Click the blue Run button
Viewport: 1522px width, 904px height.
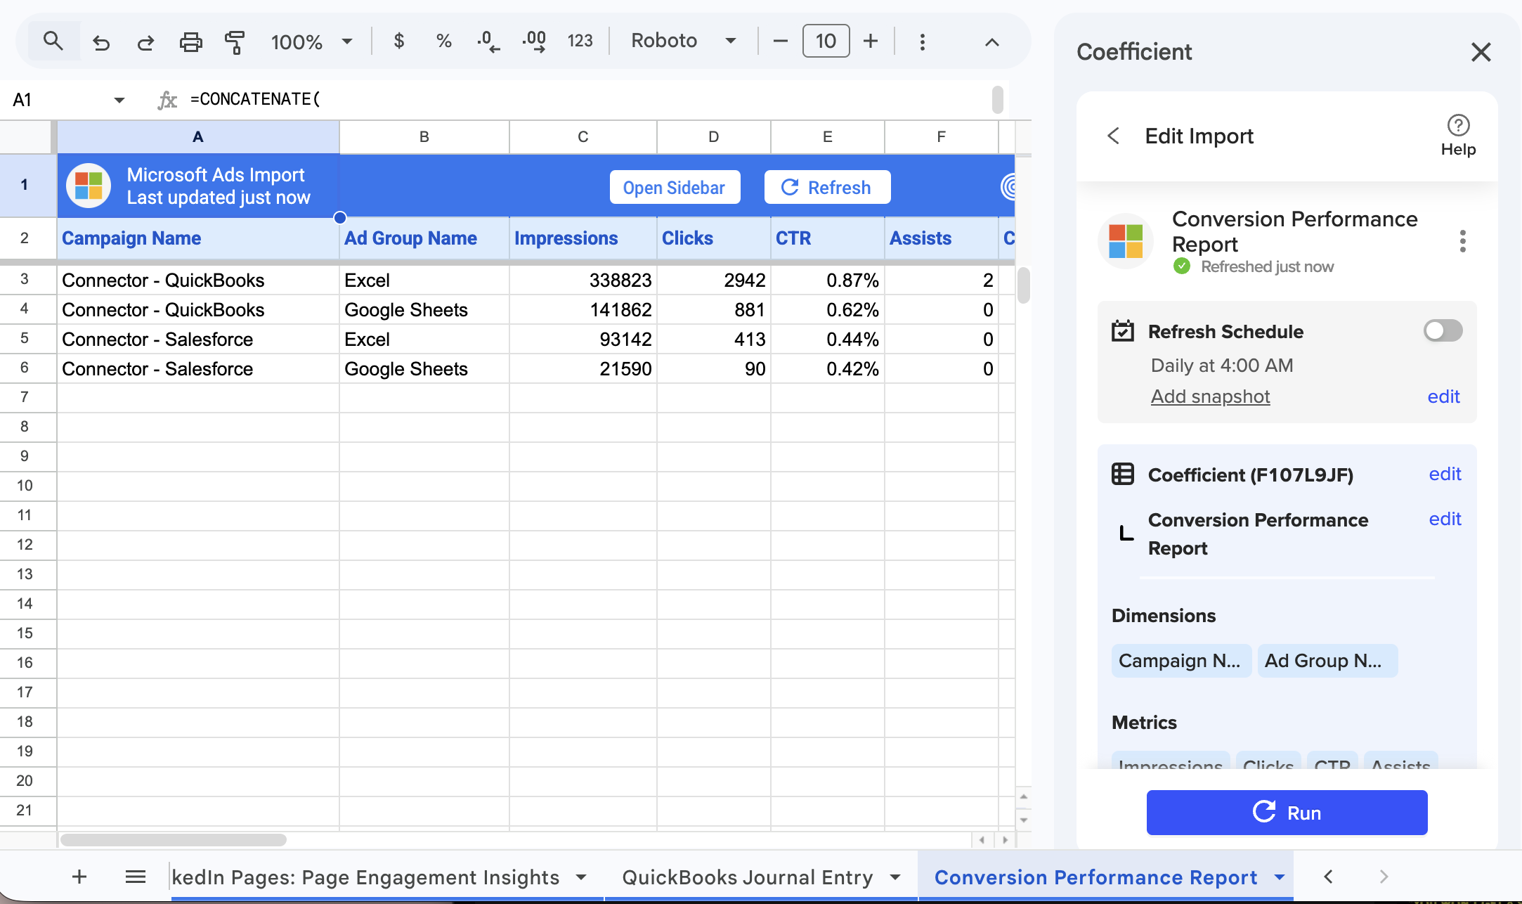click(x=1287, y=813)
